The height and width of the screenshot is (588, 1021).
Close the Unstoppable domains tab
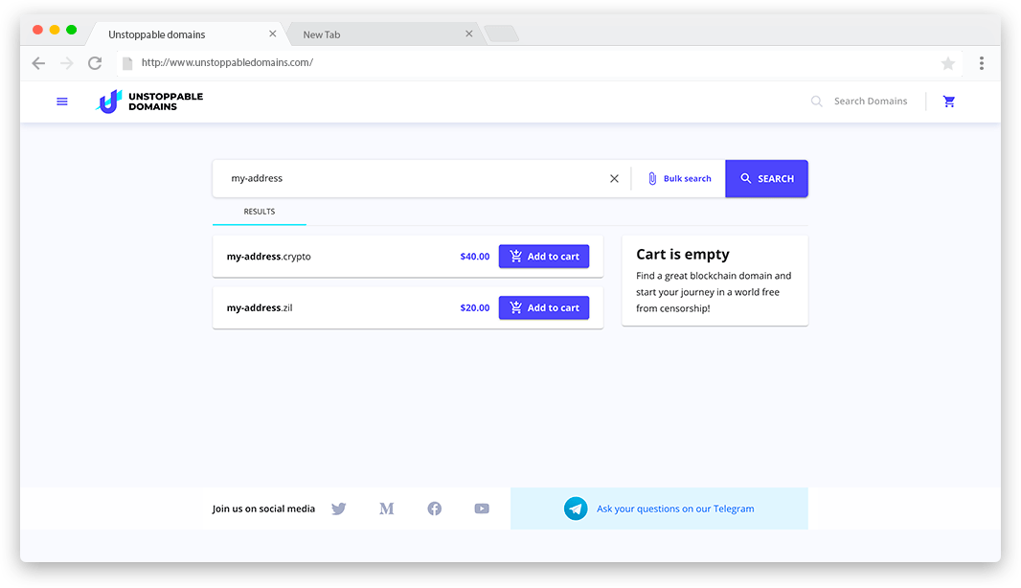273,34
